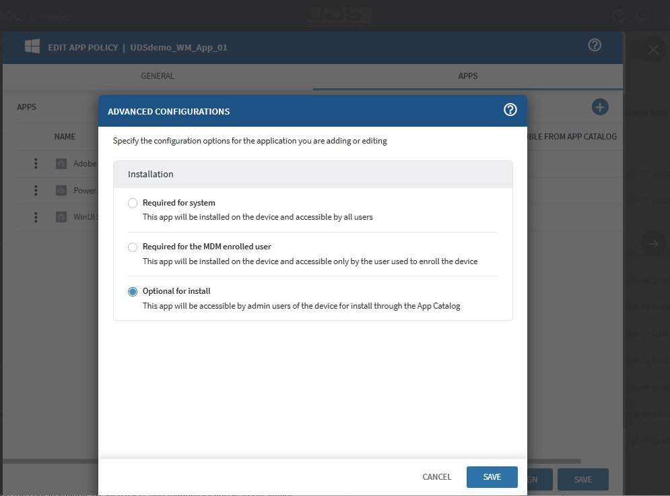
Task: Click help icon in Edit App Policy header
Action: coord(594,45)
